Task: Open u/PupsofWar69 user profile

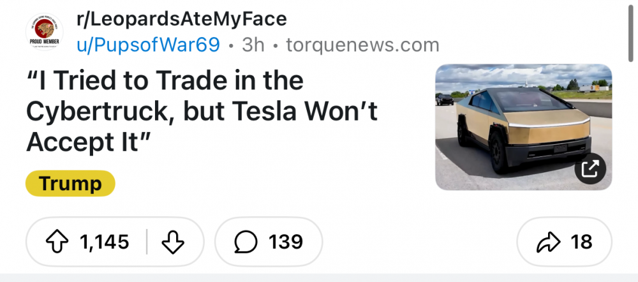Action: click(148, 45)
